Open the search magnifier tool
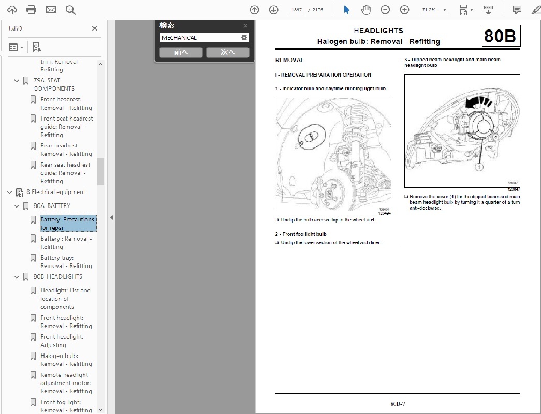 pyautogui.click(x=70, y=10)
